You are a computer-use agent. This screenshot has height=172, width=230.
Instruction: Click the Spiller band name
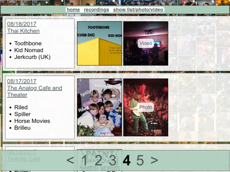pos(23,114)
